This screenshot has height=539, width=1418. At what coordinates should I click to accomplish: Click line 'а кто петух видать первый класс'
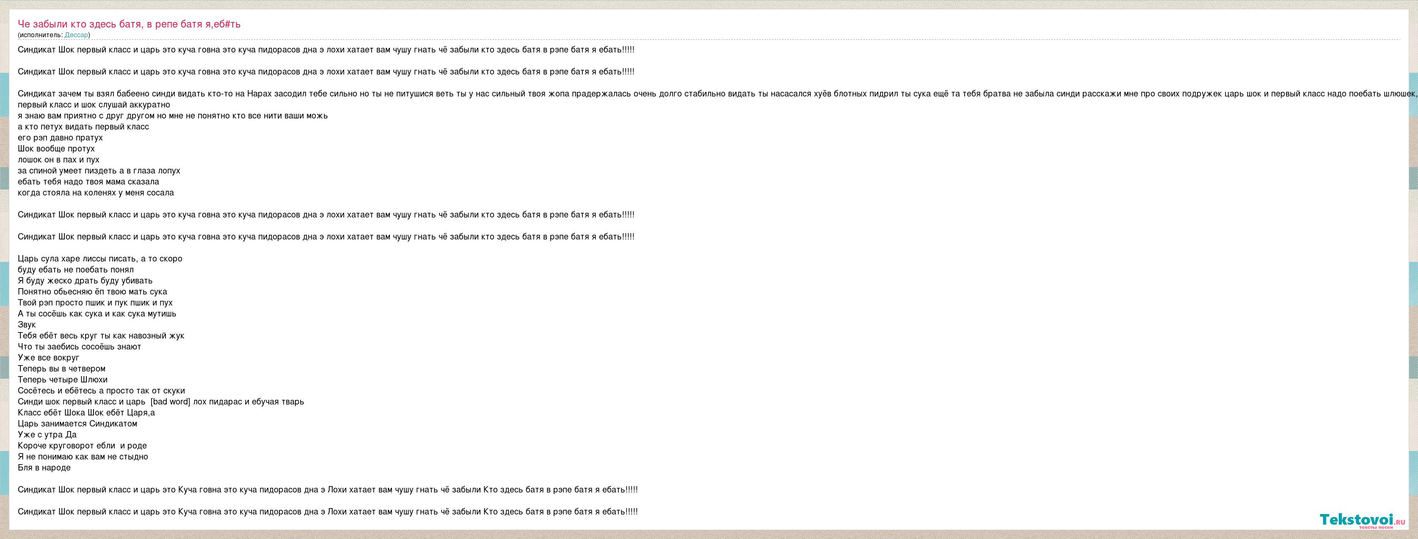pos(83,127)
